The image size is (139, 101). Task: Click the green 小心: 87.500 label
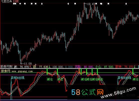[x=104, y=67]
